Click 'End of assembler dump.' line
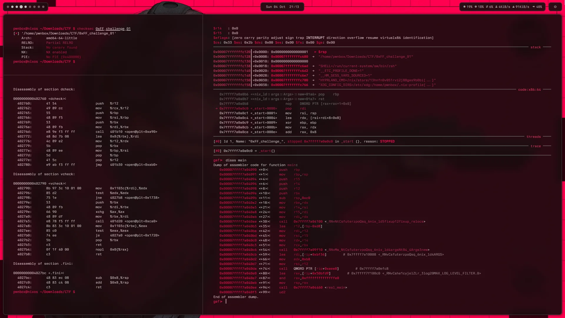This screenshot has width=565, height=318. point(236,297)
